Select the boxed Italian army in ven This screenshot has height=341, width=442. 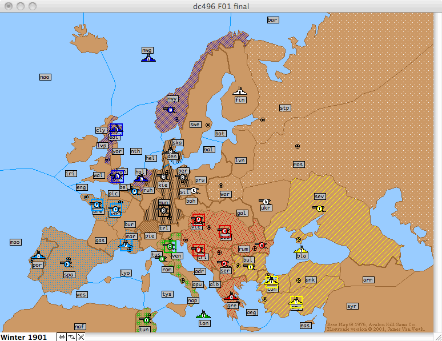[x=170, y=247]
